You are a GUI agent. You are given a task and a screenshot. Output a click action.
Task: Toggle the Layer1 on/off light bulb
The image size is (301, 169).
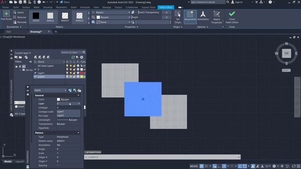coord(67,73)
